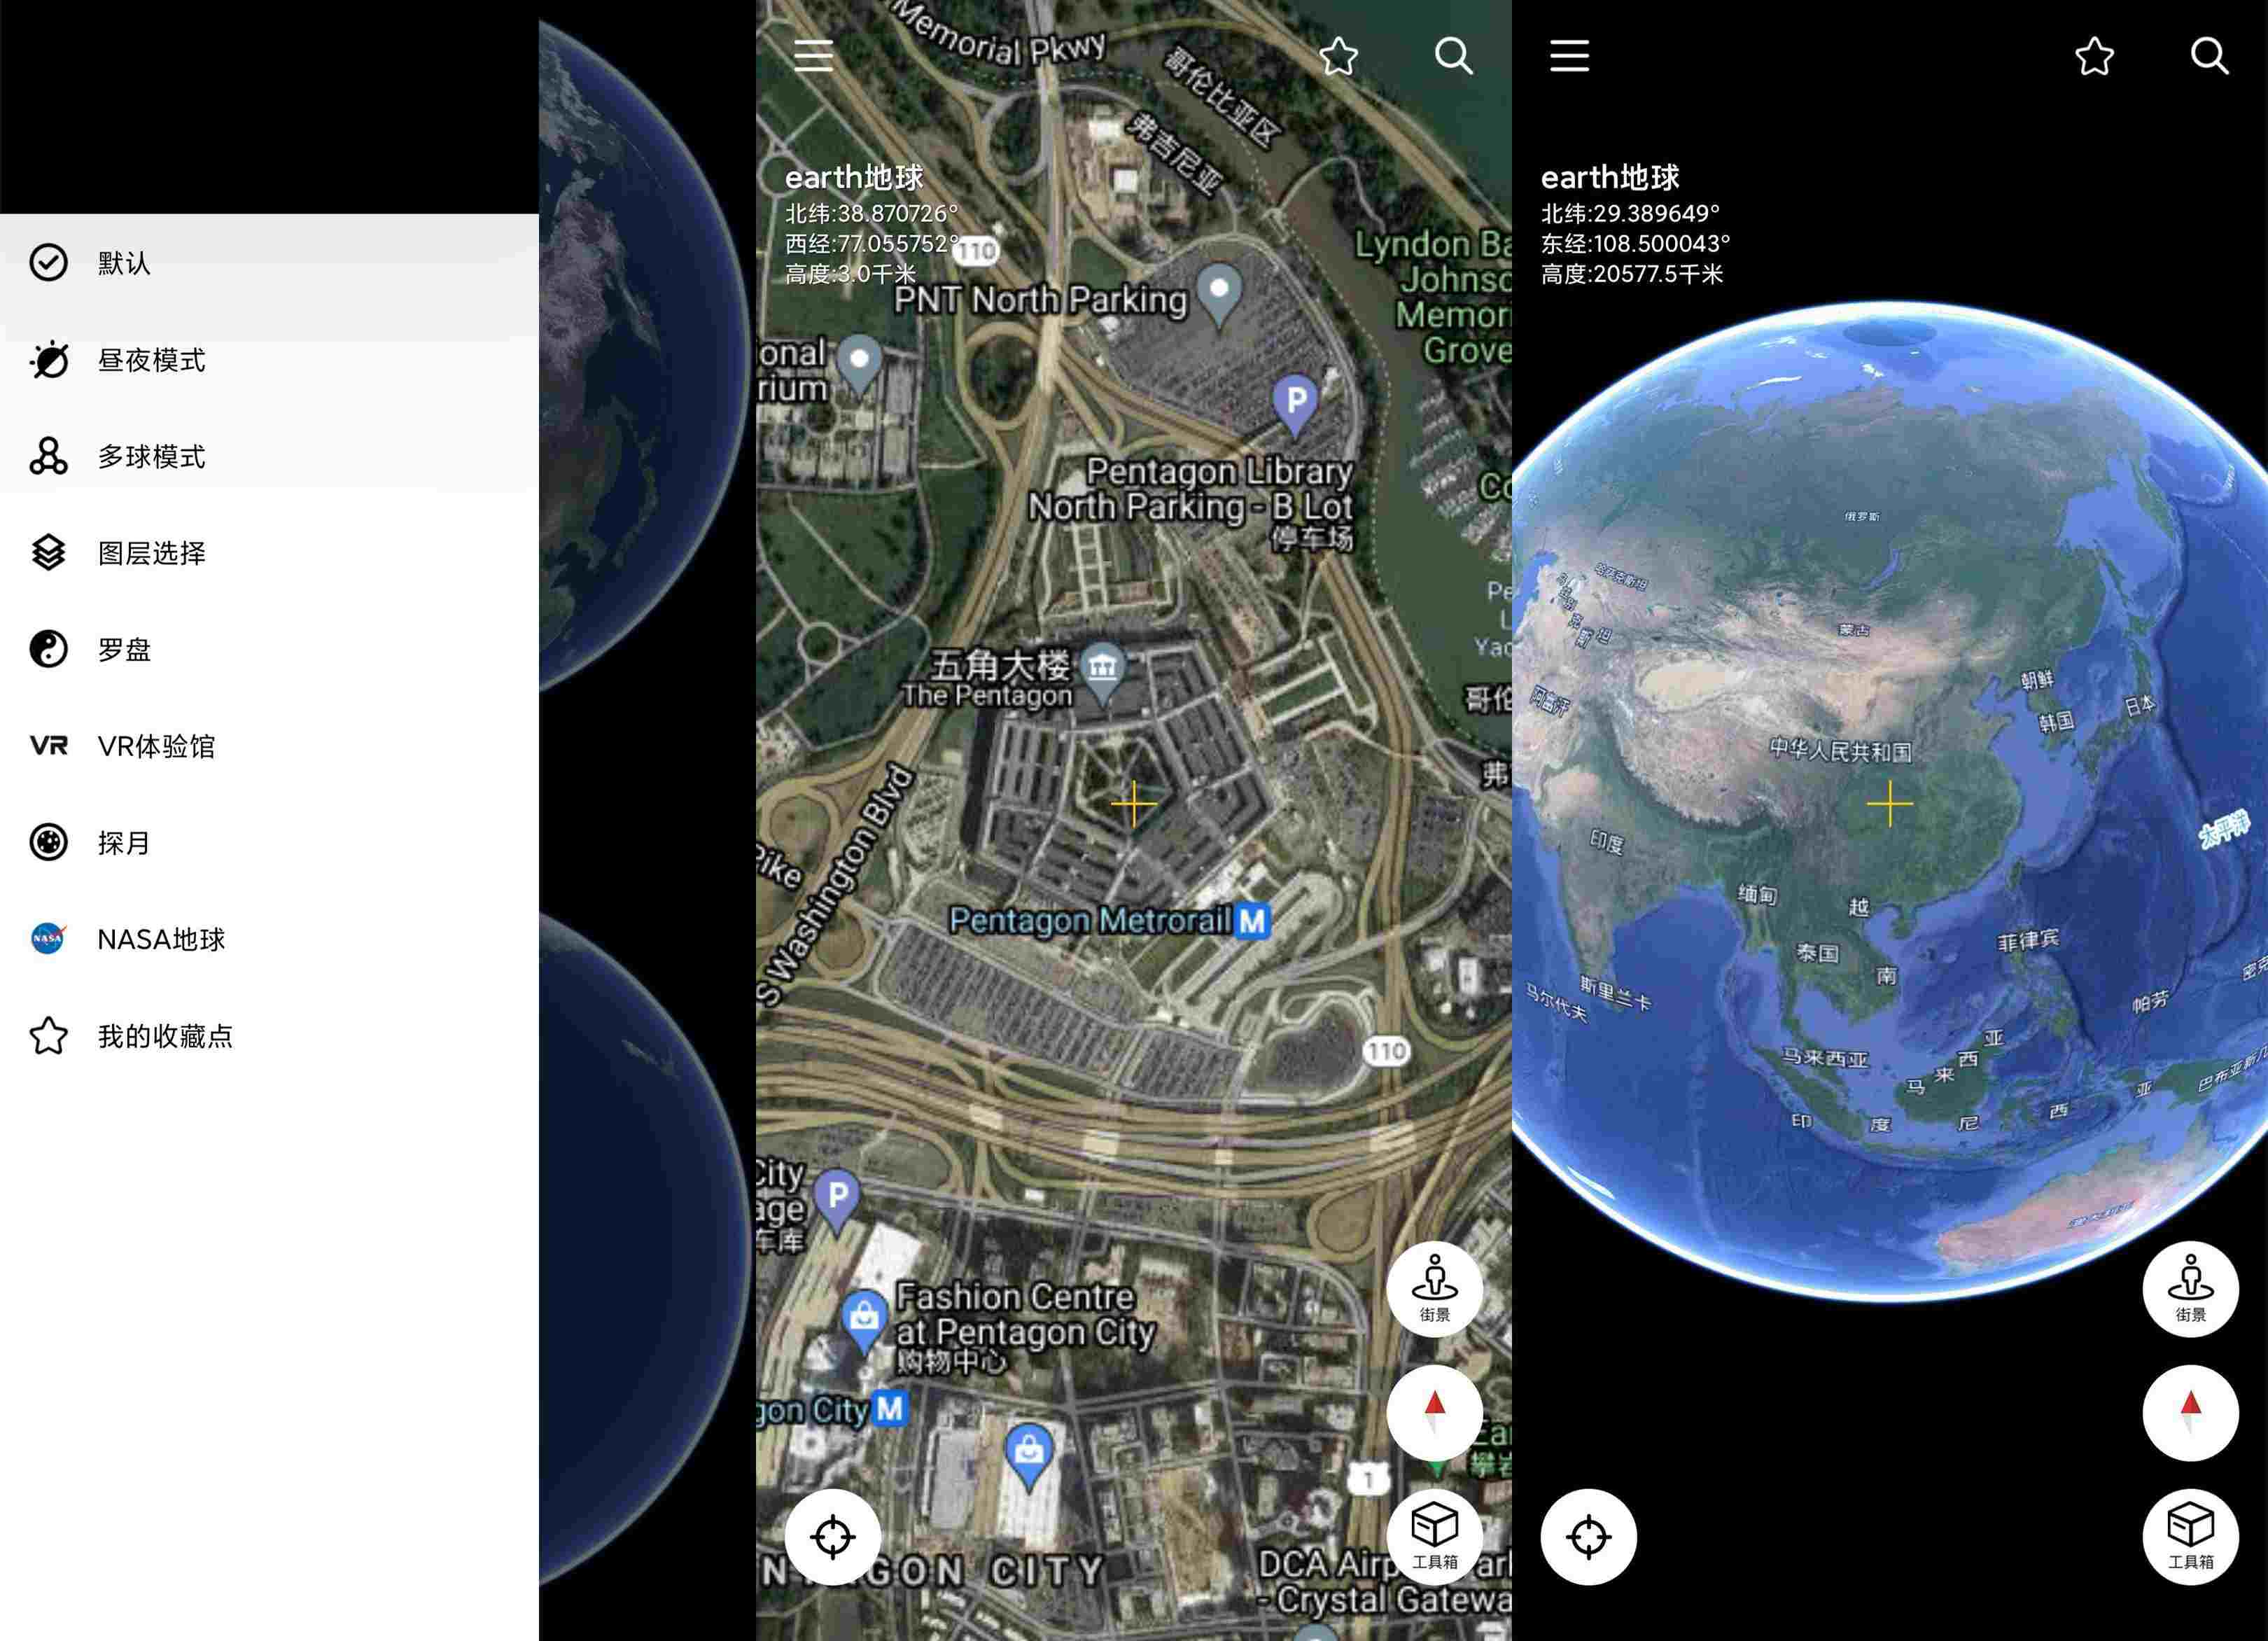
Task: Tap 中华人民共和国 label on globe
Action: (x=1841, y=750)
